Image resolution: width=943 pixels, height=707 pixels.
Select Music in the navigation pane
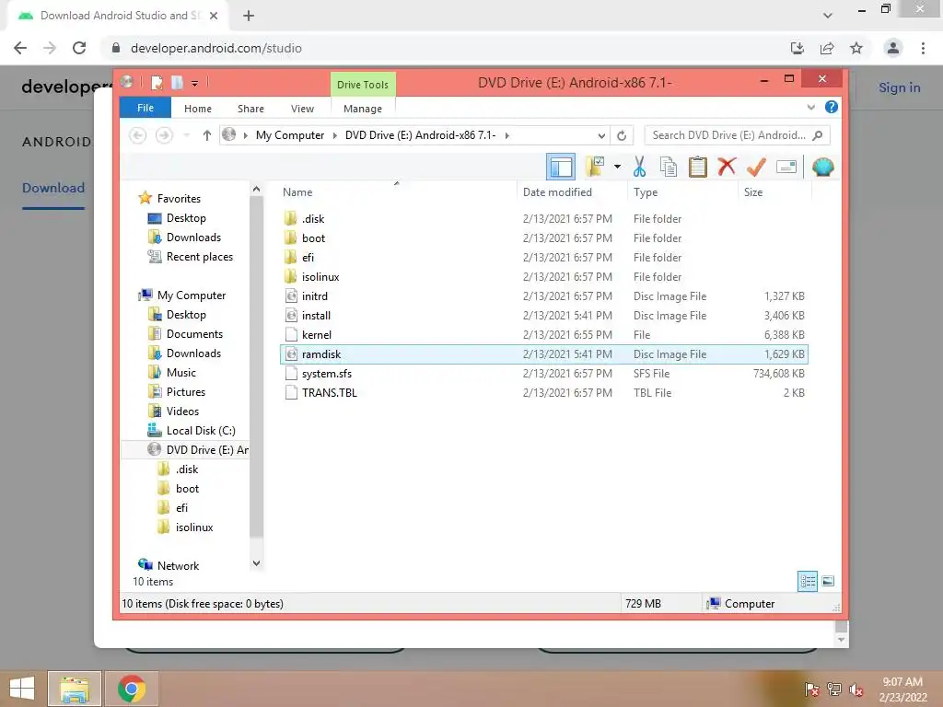click(x=181, y=373)
